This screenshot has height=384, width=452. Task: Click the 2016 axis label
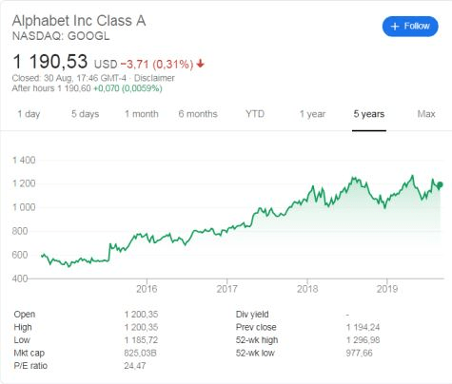(x=147, y=289)
